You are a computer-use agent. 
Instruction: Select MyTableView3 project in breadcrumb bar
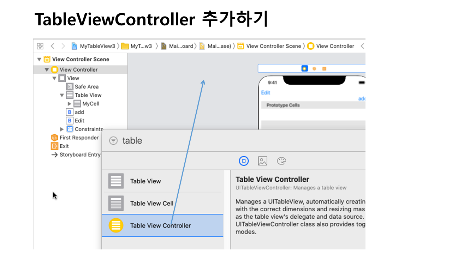coord(94,46)
